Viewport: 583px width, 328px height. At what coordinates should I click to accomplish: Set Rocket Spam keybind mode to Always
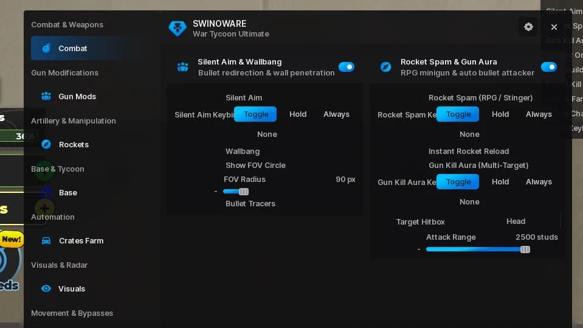pyautogui.click(x=539, y=114)
